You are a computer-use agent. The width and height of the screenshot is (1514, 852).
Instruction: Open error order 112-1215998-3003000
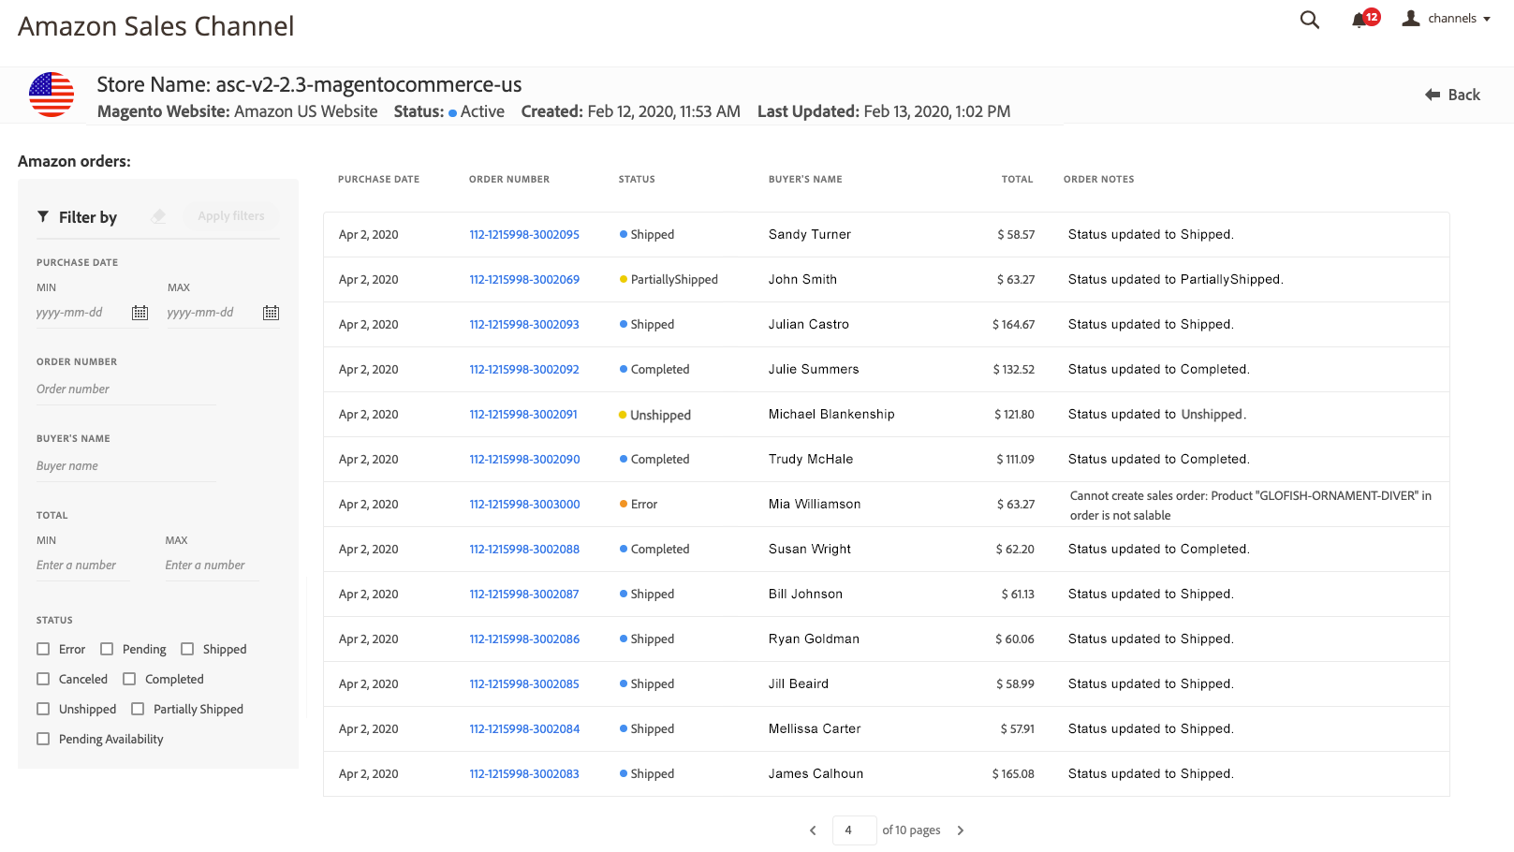click(x=524, y=505)
